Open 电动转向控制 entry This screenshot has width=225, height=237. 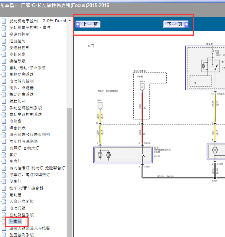[22, 81]
